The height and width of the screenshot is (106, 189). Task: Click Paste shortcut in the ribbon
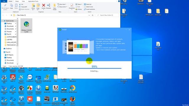point(24,9)
